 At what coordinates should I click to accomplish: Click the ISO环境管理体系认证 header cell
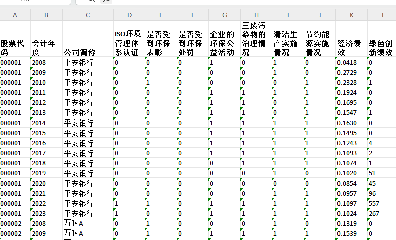(129, 39)
